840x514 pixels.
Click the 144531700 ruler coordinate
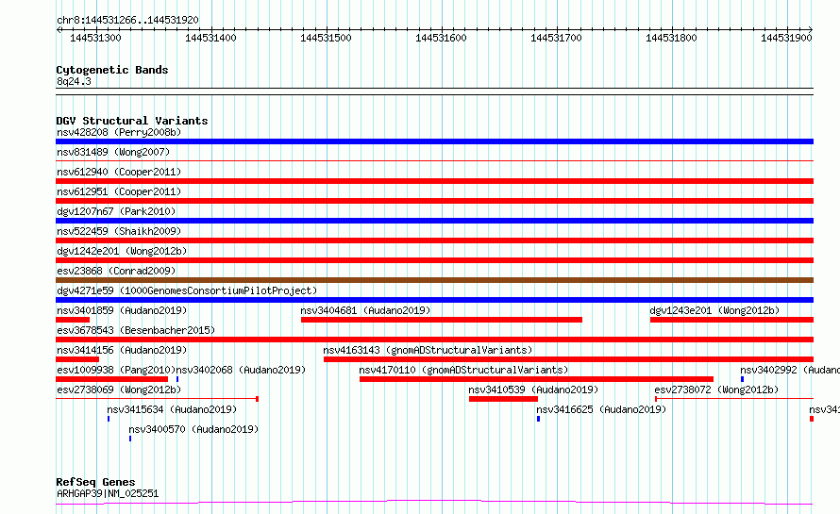(x=556, y=38)
